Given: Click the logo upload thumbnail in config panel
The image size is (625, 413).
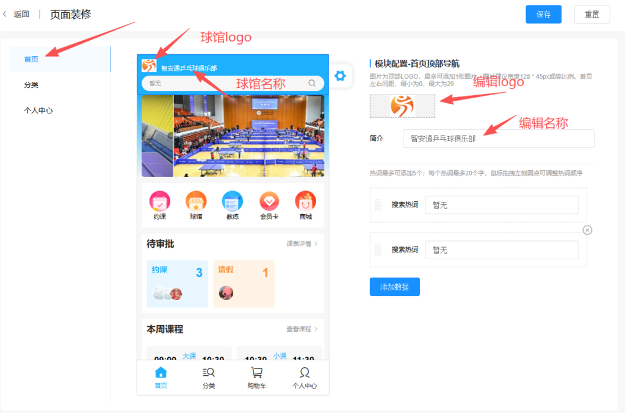Looking at the screenshot, I should [402, 106].
